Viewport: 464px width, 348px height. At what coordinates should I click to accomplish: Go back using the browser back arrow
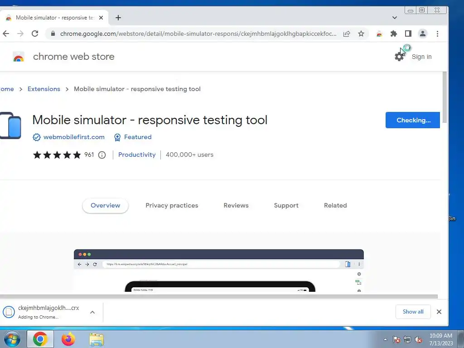pyautogui.click(x=6, y=34)
